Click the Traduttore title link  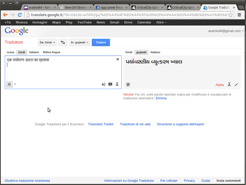click(x=14, y=42)
